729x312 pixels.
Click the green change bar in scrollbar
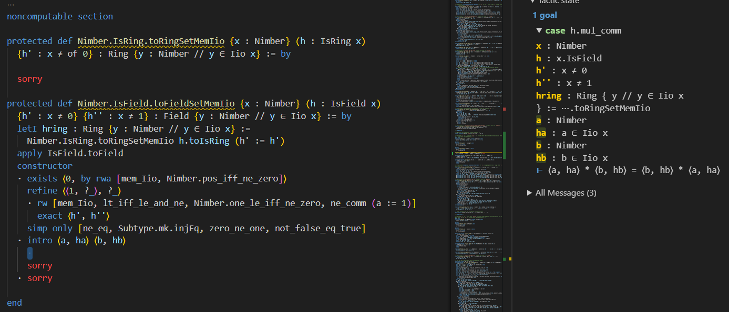505,145
